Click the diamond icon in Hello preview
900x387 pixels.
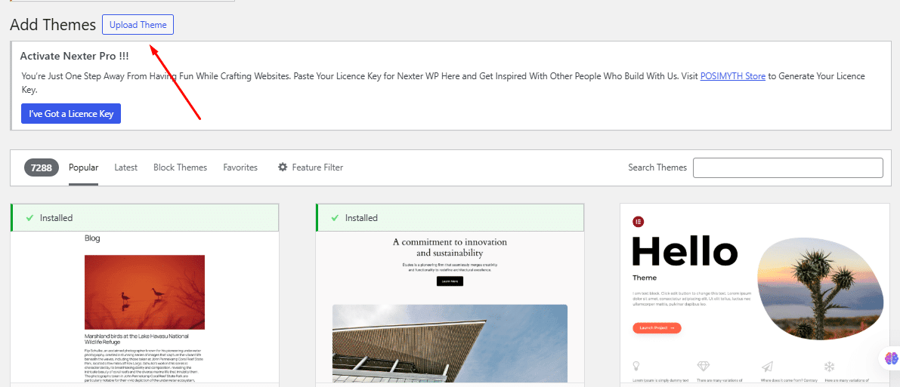pyautogui.click(x=703, y=366)
